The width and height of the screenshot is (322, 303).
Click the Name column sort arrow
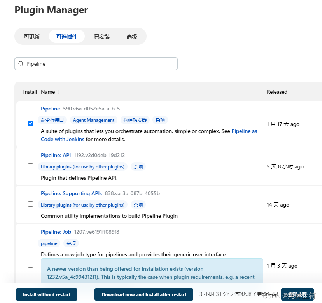pyautogui.click(x=59, y=92)
